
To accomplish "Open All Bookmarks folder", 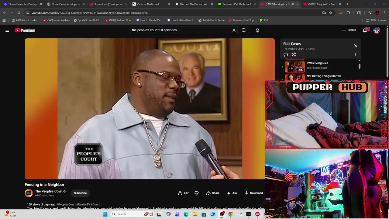I will click(376, 20).
